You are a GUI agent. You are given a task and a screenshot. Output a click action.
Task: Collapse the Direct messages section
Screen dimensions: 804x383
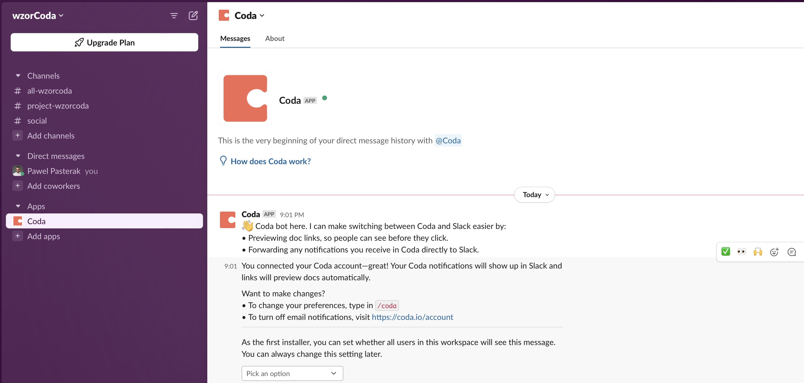(18, 156)
